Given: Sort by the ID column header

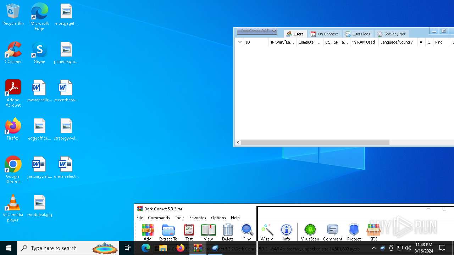Looking at the screenshot, I should tap(256, 42).
